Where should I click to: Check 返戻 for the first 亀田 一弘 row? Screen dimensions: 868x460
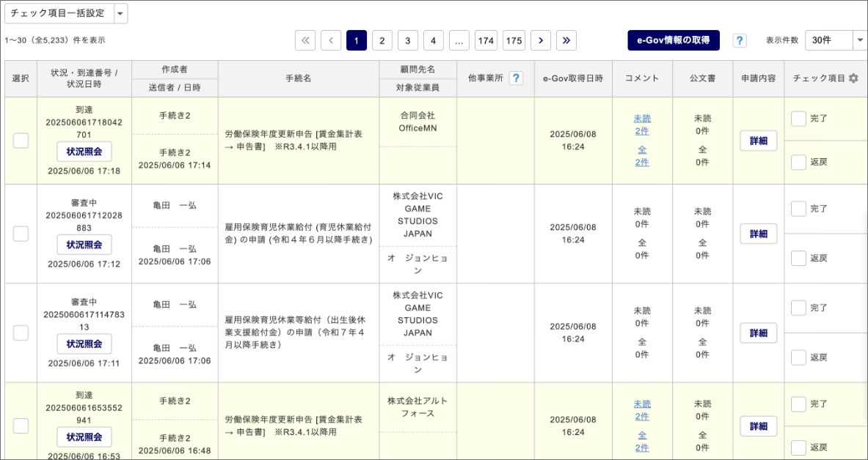tap(798, 258)
